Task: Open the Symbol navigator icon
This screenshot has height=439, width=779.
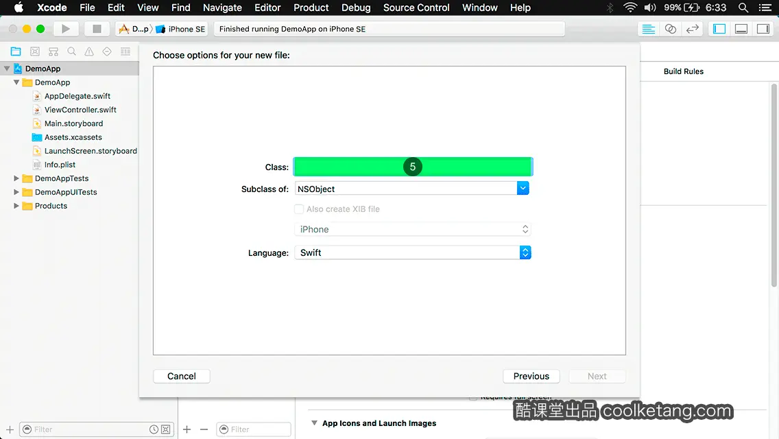Action: (53, 51)
